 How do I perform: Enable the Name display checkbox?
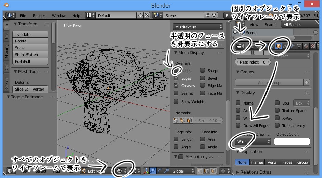(238, 103)
